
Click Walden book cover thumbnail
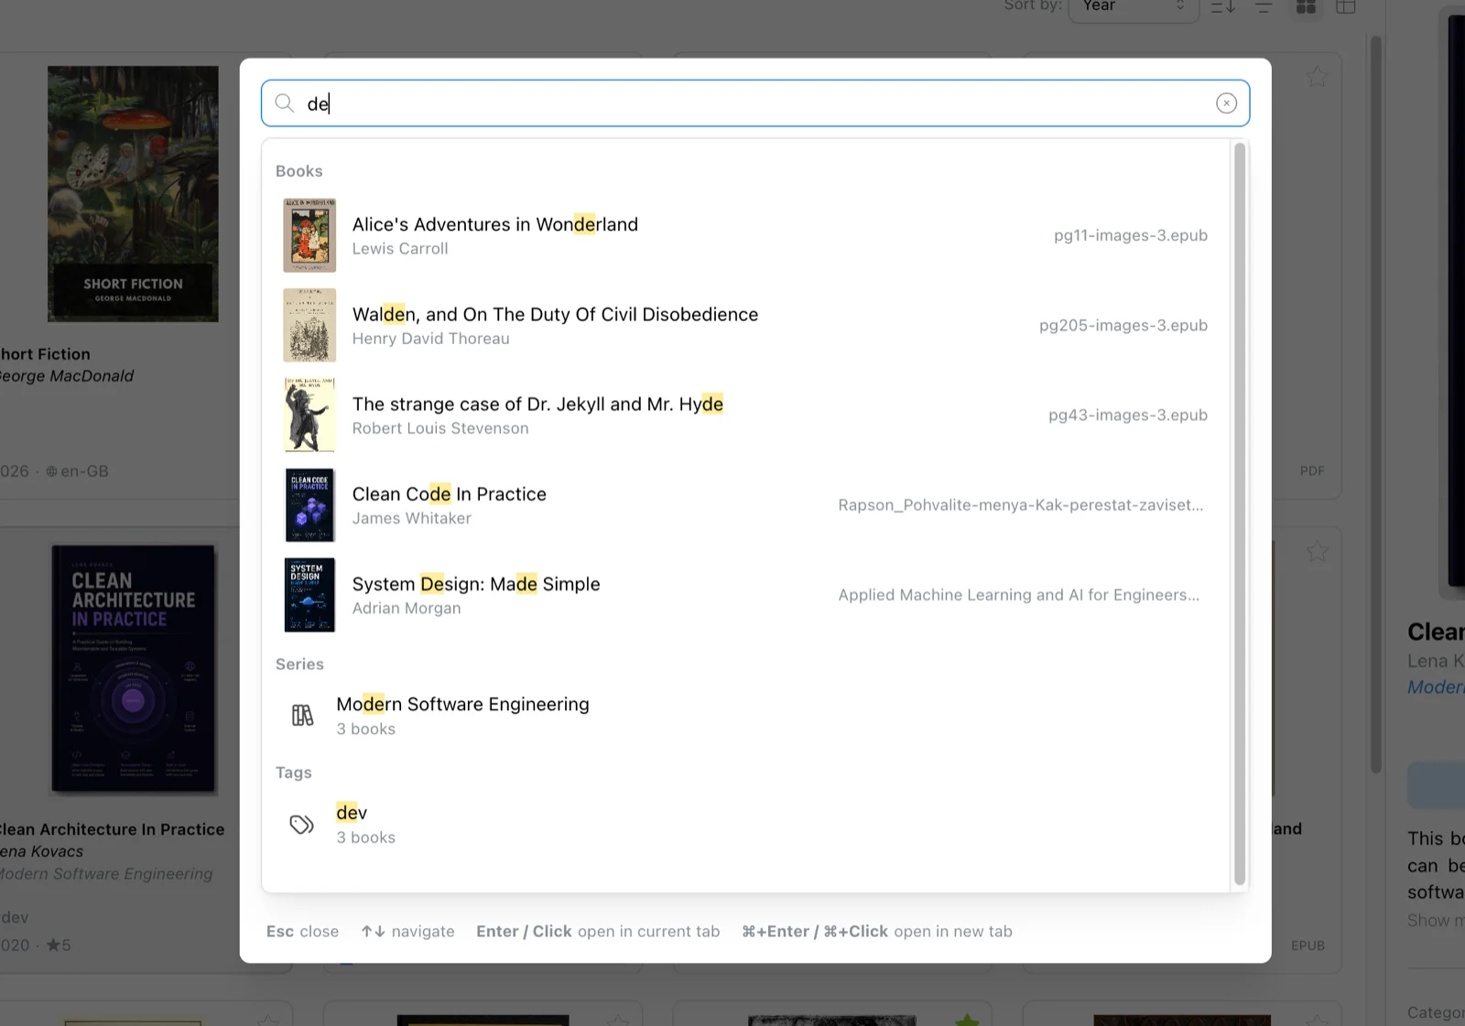pos(309,325)
